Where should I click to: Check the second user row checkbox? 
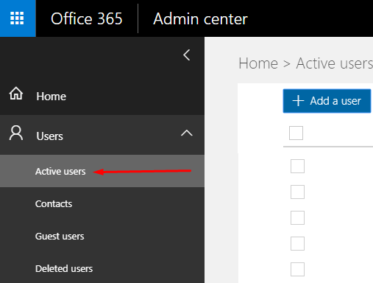tap(297, 192)
